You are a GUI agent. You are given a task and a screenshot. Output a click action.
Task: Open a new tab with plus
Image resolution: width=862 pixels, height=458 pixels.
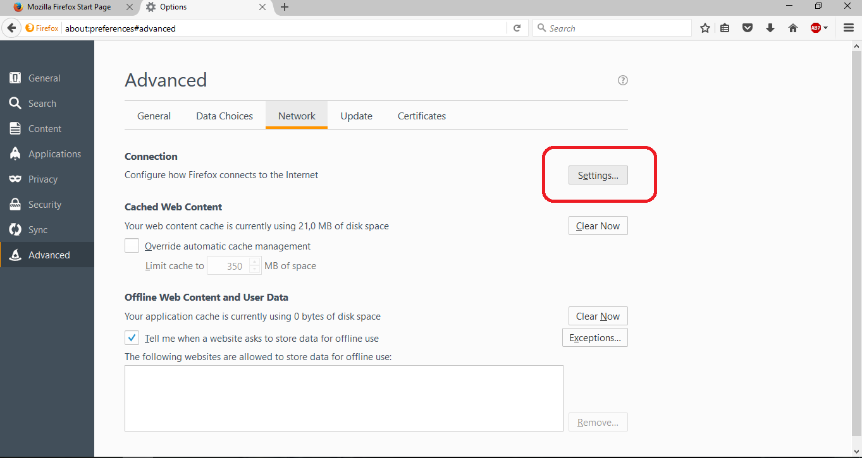click(285, 7)
